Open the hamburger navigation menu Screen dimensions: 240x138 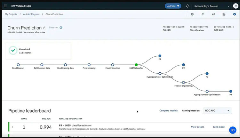[x=5, y=6]
